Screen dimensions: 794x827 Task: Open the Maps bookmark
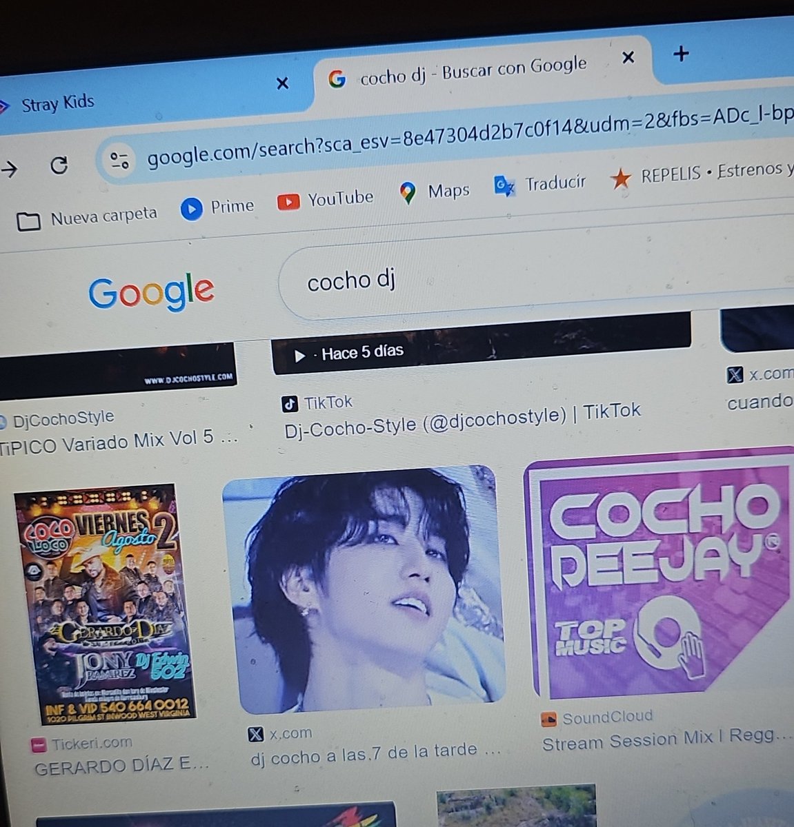pyautogui.click(x=435, y=192)
